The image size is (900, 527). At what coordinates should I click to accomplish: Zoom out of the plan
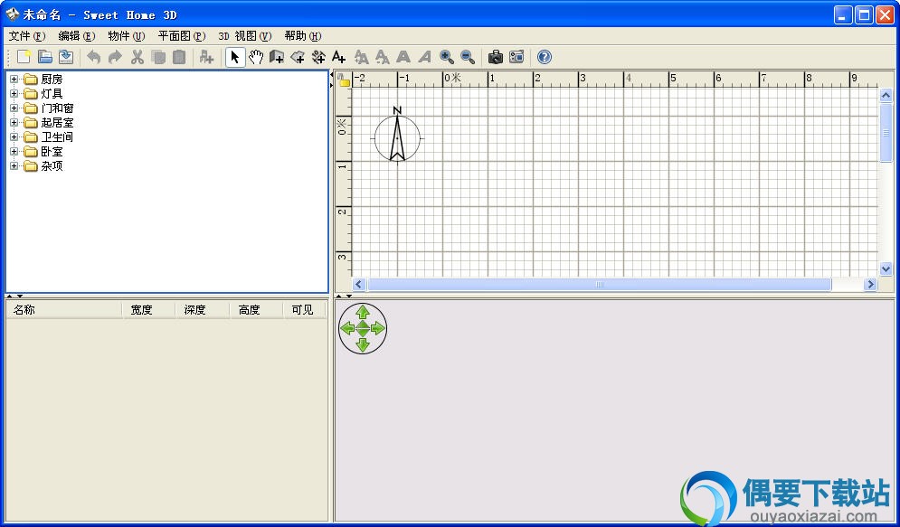point(468,57)
